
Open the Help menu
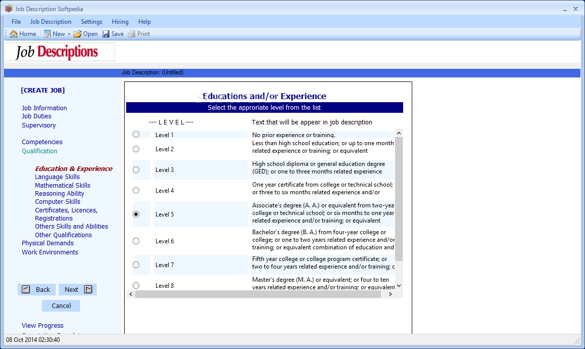pos(144,22)
